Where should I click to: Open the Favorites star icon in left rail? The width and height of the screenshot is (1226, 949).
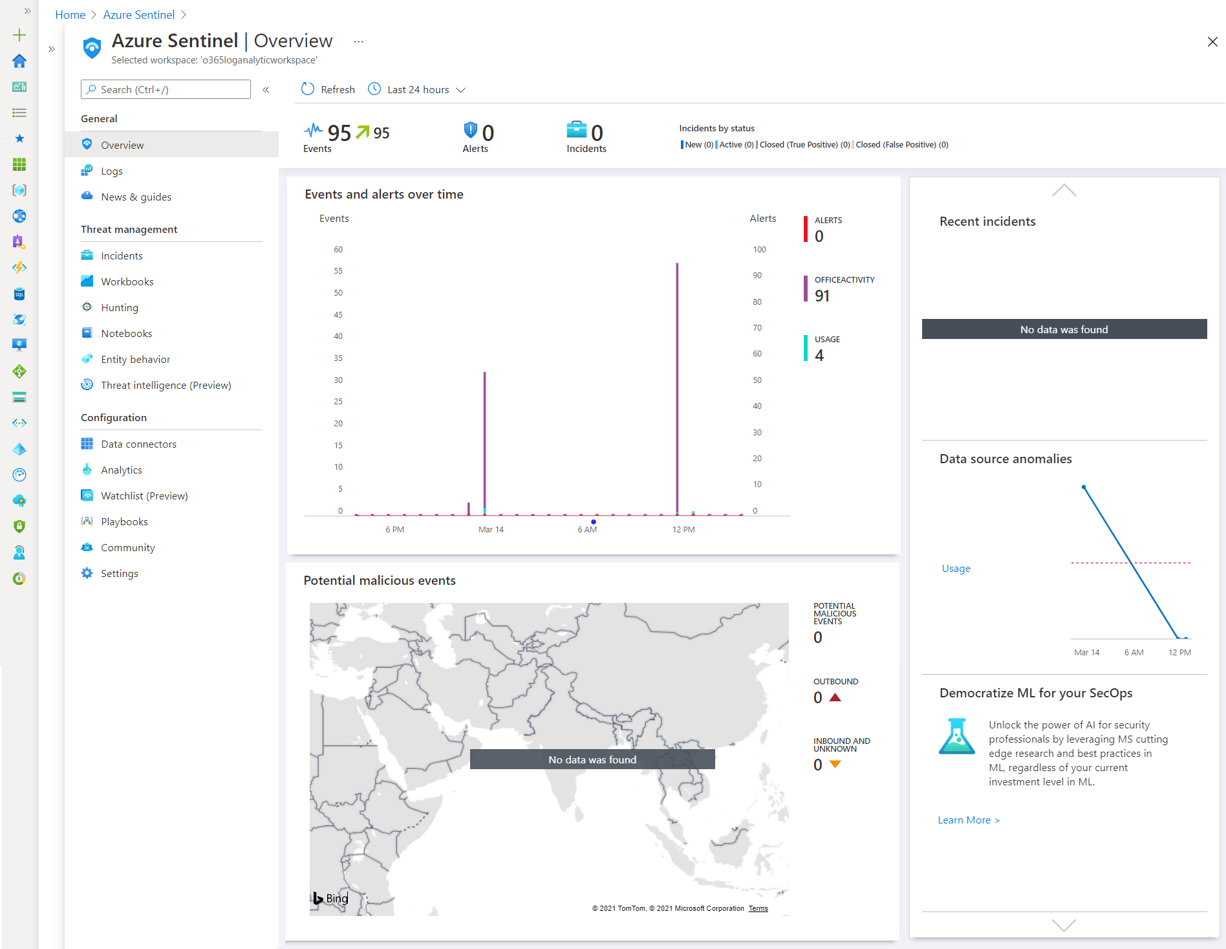point(19,138)
